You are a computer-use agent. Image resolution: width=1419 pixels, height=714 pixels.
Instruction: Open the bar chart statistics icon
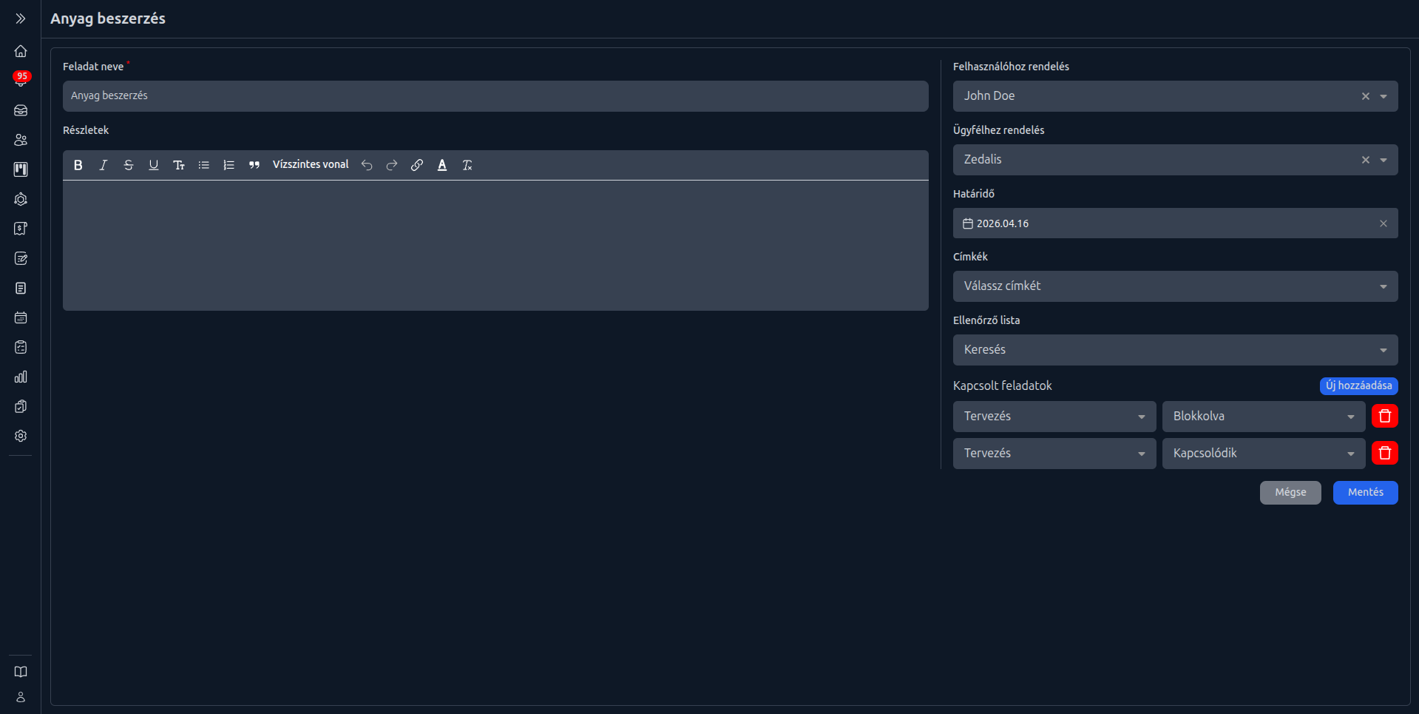point(21,377)
